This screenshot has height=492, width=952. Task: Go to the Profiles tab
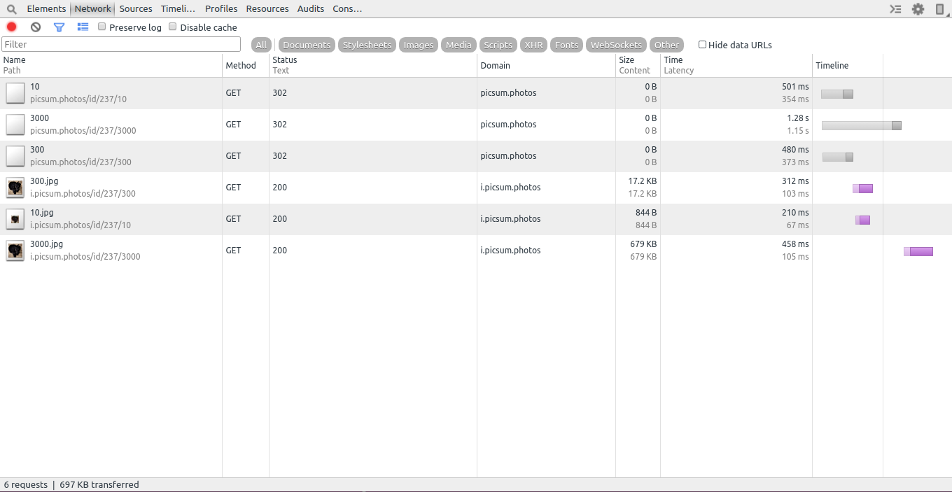221,9
